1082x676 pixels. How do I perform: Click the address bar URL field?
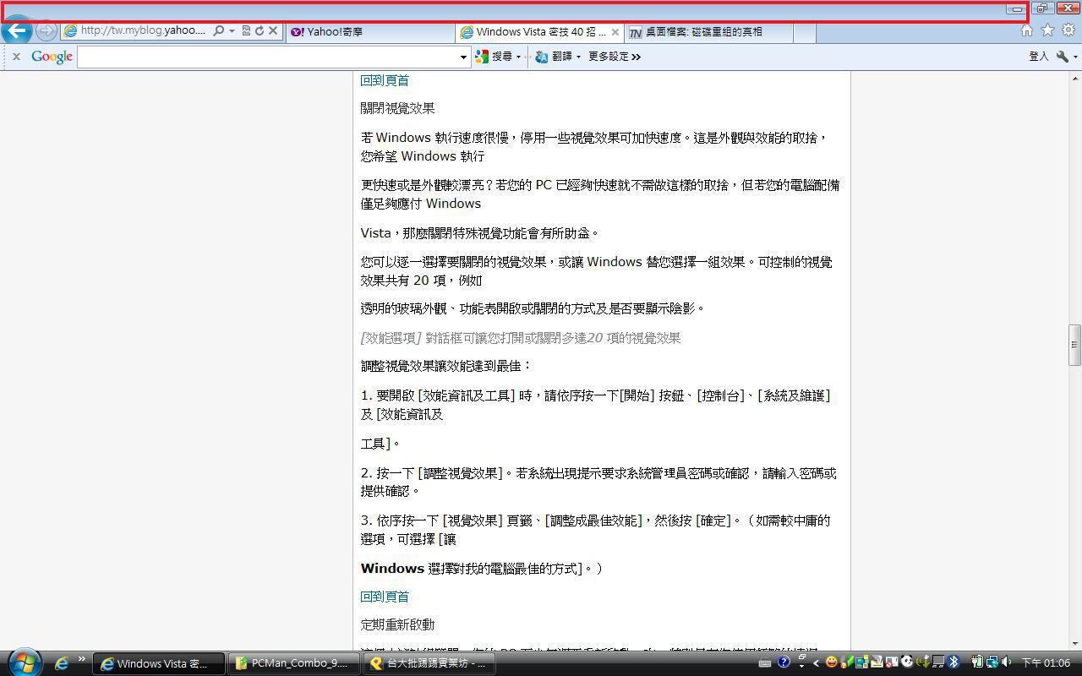(143, 30)
